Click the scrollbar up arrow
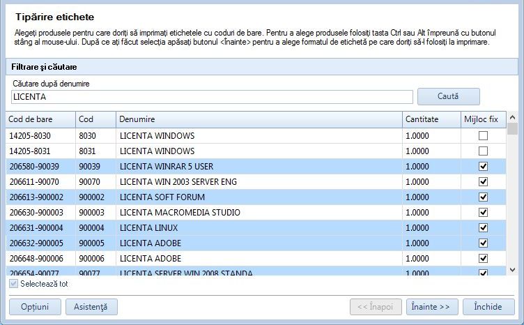This screenshot has width=524, height=325. 512,117
